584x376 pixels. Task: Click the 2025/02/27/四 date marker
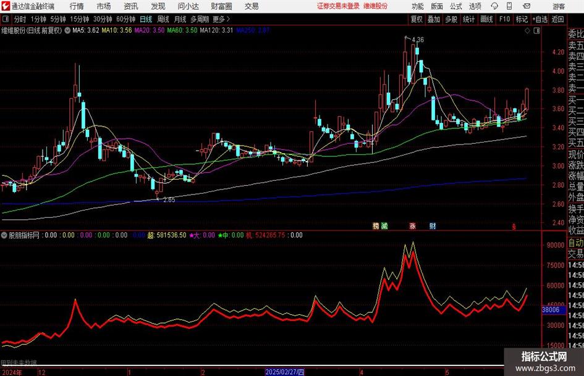[x=284, y=372]
